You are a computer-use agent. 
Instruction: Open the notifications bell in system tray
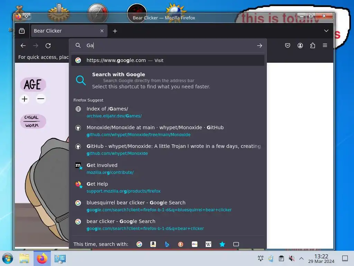point(261,258)
